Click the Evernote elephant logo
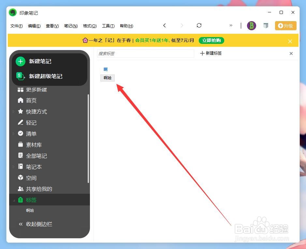This screenshot has width=306, height=249. pyautogui.click(x=13, y=13)
